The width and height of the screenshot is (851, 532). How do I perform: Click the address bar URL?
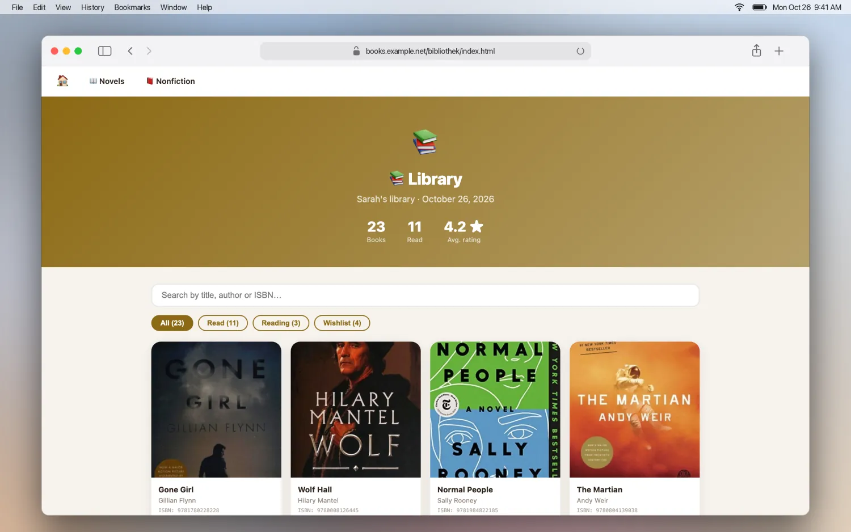click(x=430, y=51)
